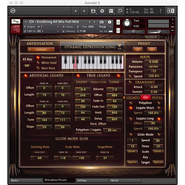Switch to the Settings tab
This screenshot has width=185, height=185.
92,181
